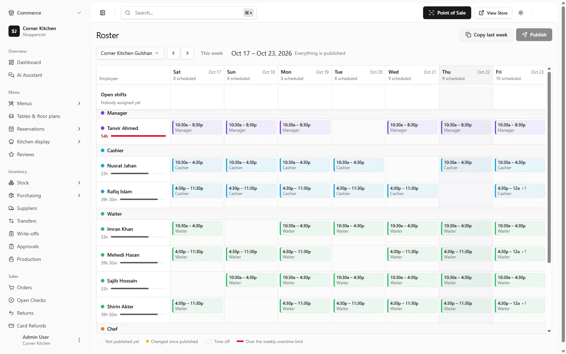
Task: Go to the previous week
Action: pos(173,53)
